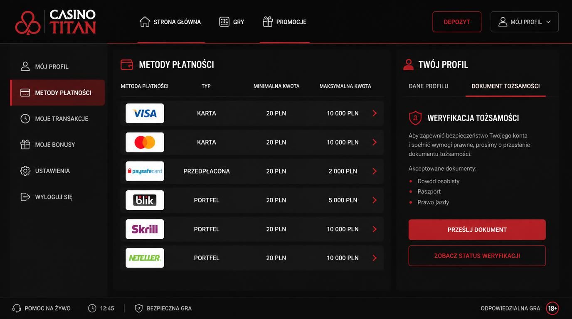Click the Dowód osobisty list item

tap(439, 181)
